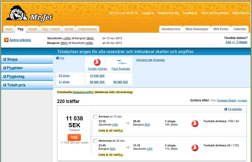Click the 11 038 SEK Totalpris amount
Screen dimensions: 252x162
[74, 122]
